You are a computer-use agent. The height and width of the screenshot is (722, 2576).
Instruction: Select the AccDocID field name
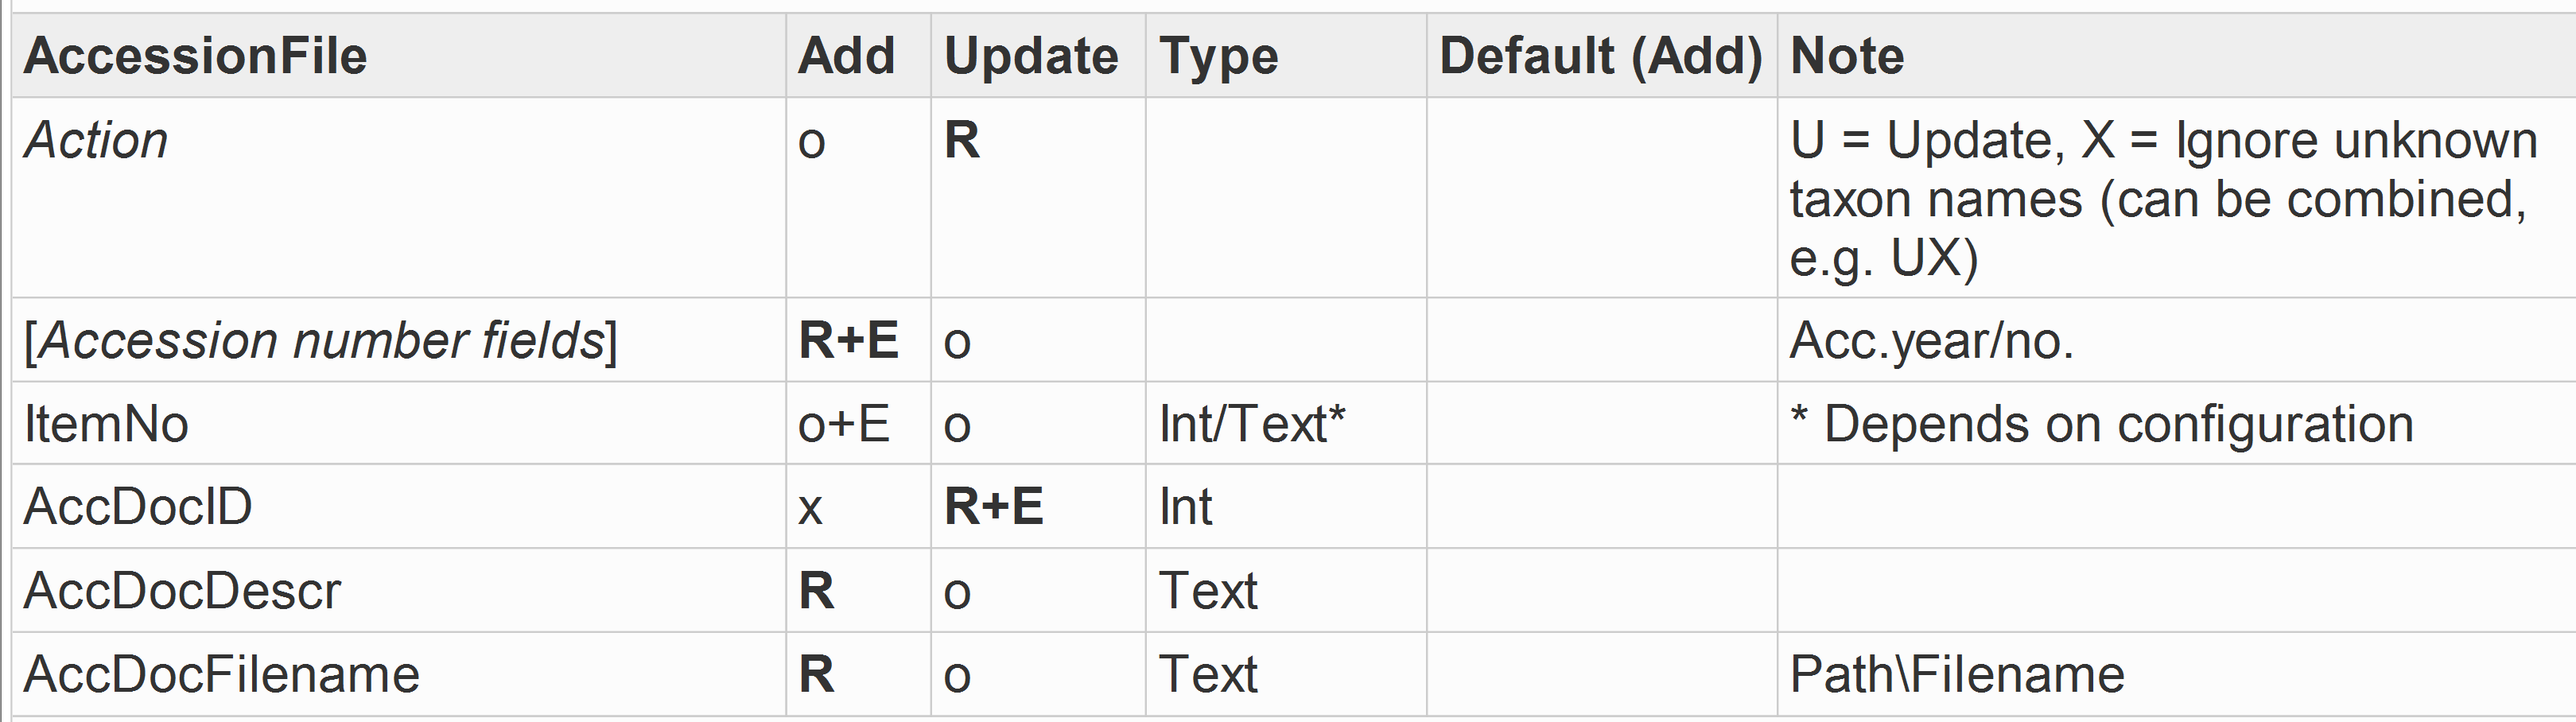point(138,506)
